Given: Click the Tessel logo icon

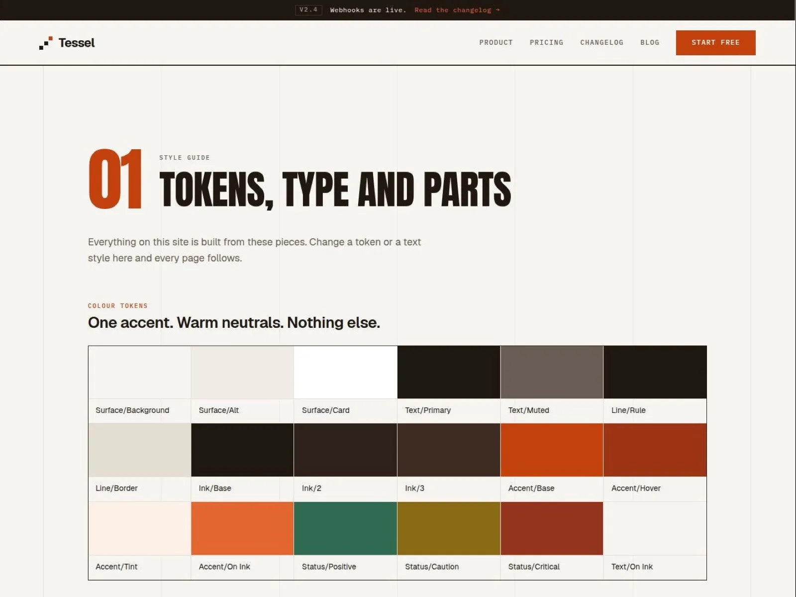Looking at the screenshot, I should click(46, 43).
